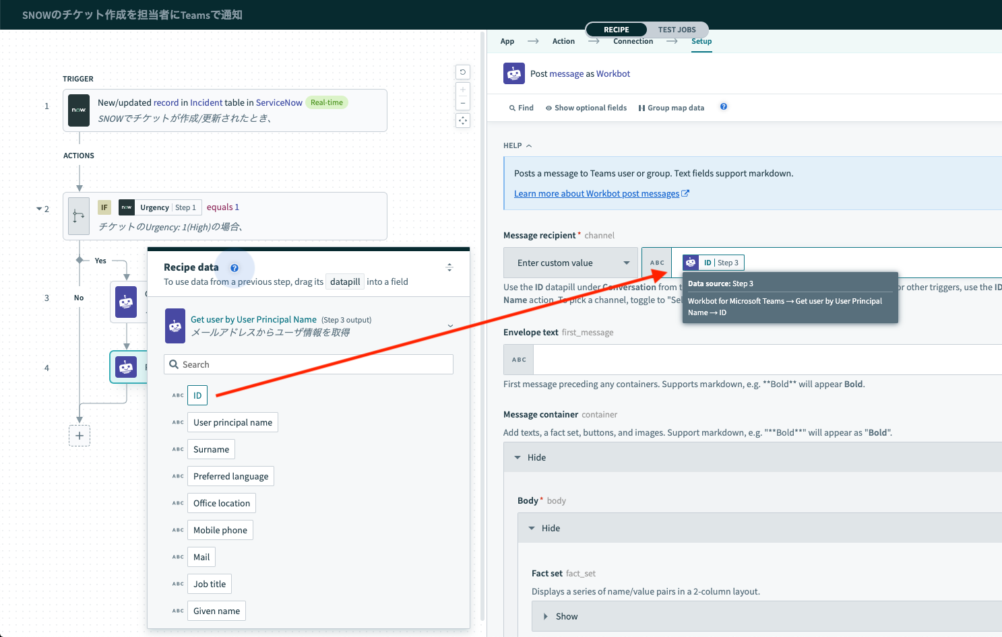Collapse Message container with Hide

point(530,457)
